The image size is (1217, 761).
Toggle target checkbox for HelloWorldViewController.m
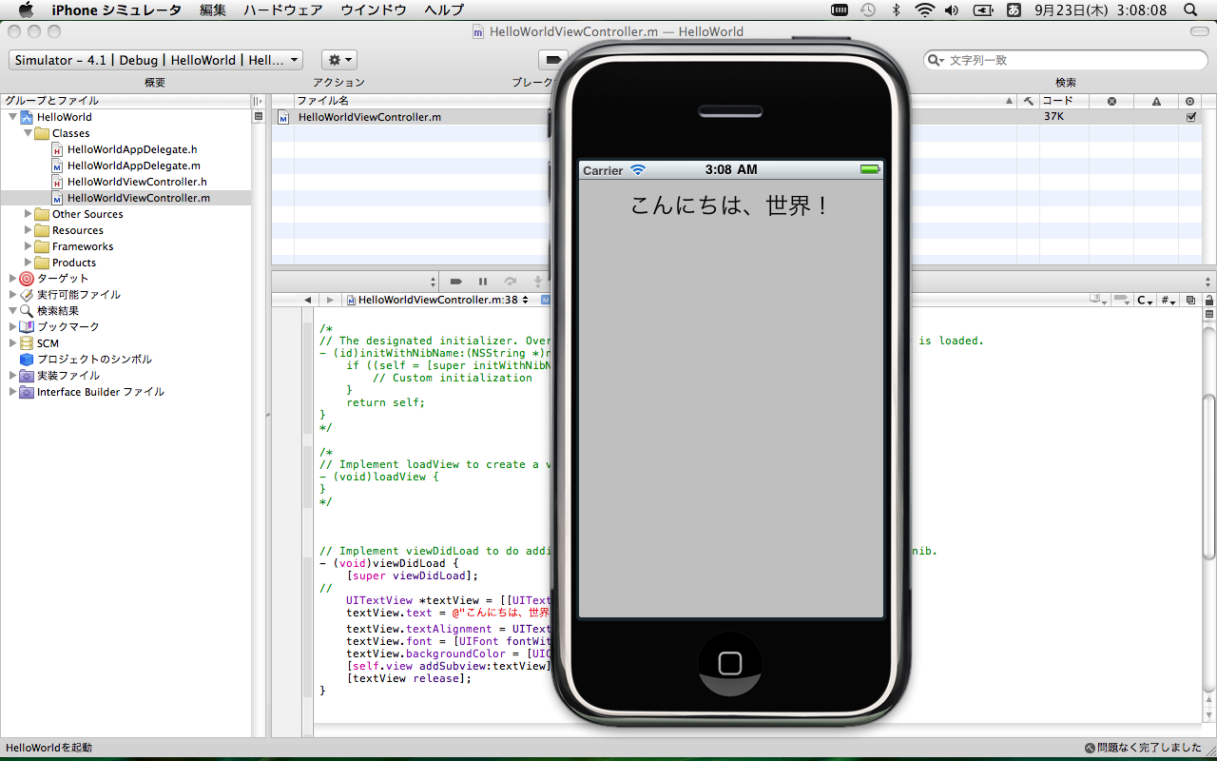pyautogui.click(x=1191, y=117)
